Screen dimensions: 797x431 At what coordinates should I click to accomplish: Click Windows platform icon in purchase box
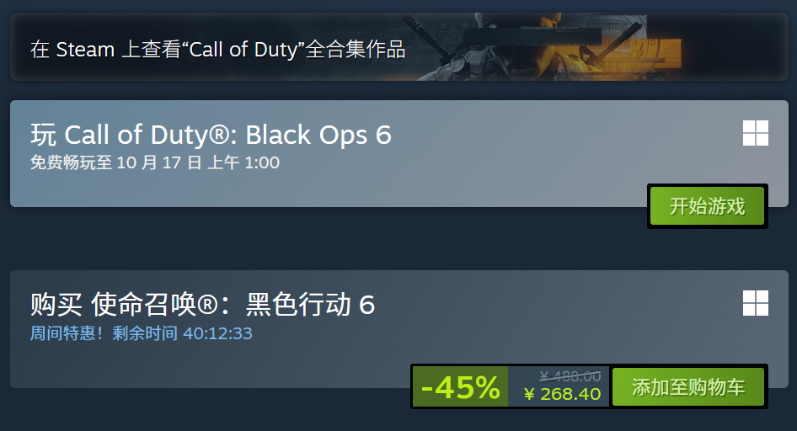point(756,303)
